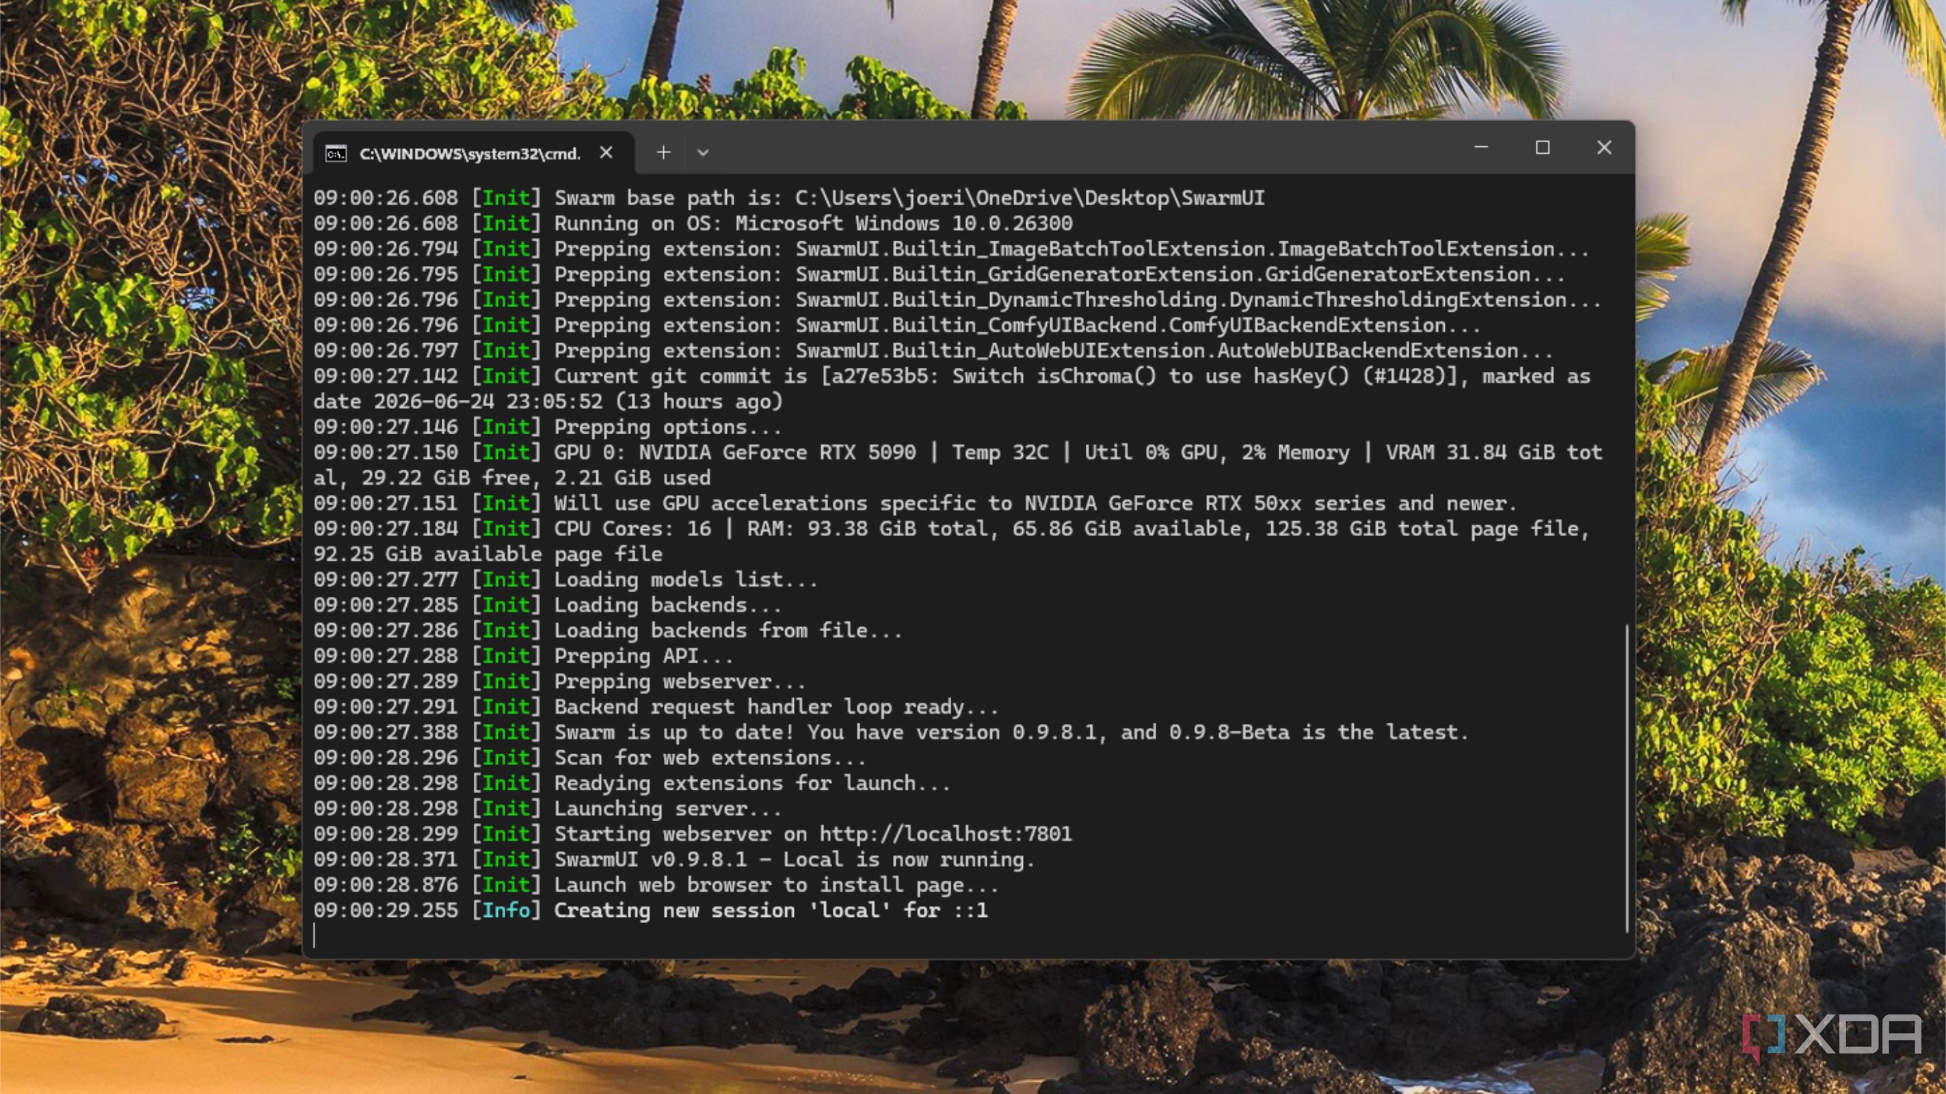
Task: Click 'Scan for web extensions...' line
Action: 589,758
